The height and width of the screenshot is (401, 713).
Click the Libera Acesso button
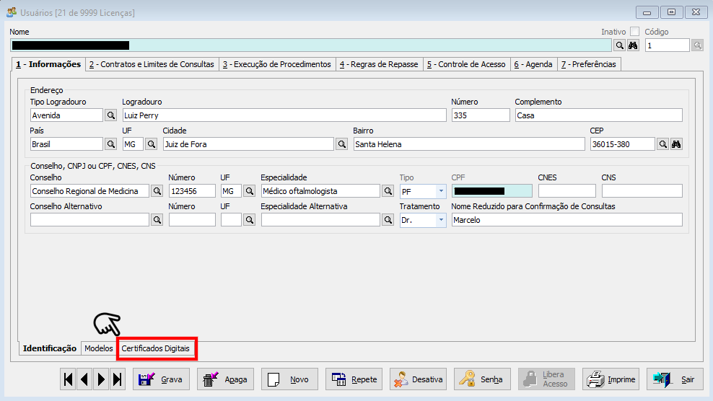(546, 379)
